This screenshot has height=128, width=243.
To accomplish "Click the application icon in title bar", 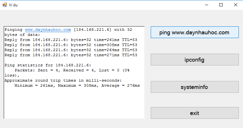I will 4,5.
